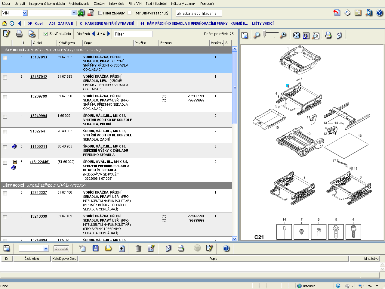Click the zoom in magnifier above illustration
This screenshot has height=289, width=385.
tap(283, 36)
